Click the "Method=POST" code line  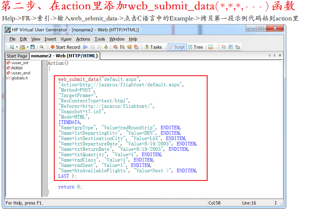pyautogui.click(x=77, y=90)
